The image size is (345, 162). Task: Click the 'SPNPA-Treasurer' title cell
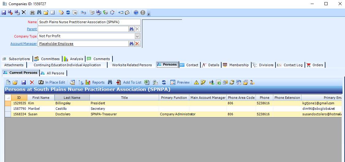click(124, 114)
